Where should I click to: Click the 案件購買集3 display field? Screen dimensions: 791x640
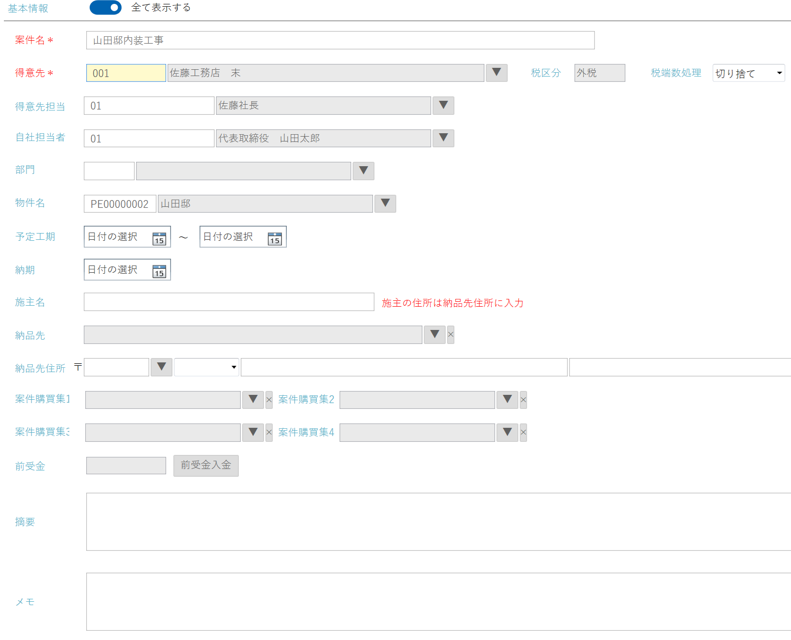[x=163, y=433]
